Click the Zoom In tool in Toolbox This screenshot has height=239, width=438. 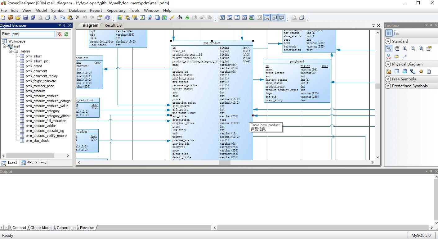[405, 48]
